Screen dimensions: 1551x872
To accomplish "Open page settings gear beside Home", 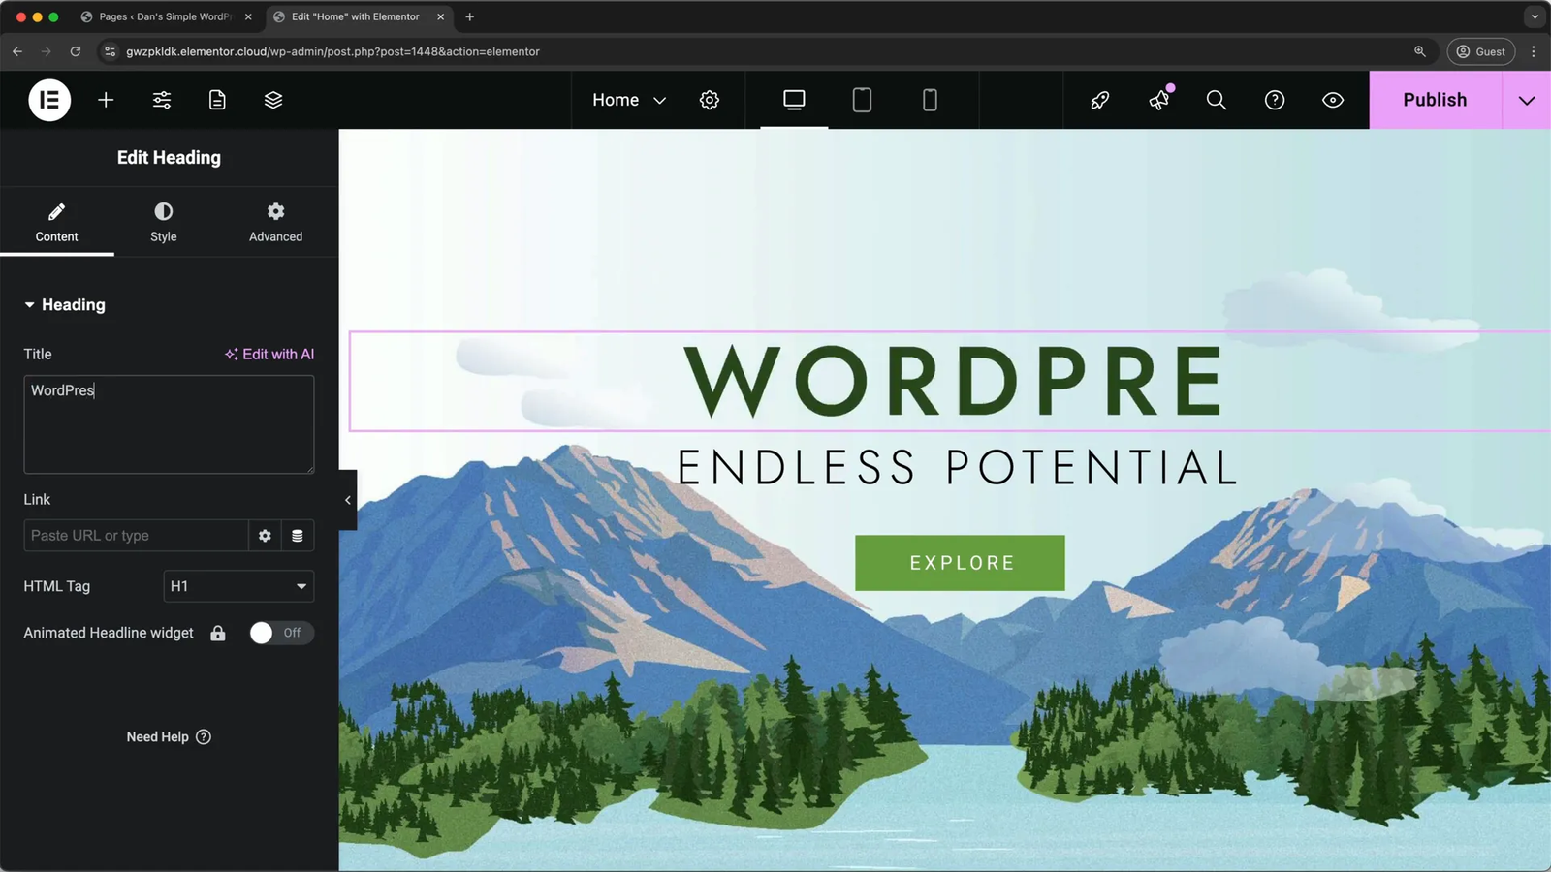I will click(x=710, y=100).
